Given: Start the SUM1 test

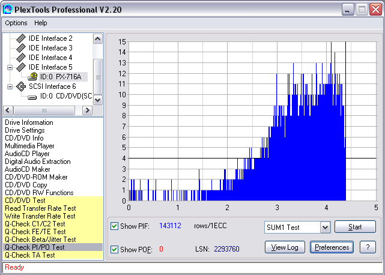Looking at the screenshot, I should [x=355, y=227].
